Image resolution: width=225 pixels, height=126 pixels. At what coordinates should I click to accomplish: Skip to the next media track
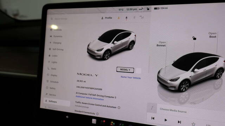click(179, 122)
